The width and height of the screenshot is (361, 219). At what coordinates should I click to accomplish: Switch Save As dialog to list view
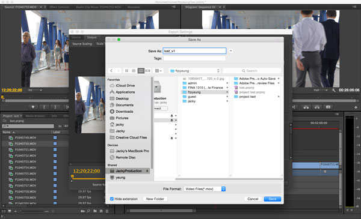pyautogui.click(x=134, y=71)
